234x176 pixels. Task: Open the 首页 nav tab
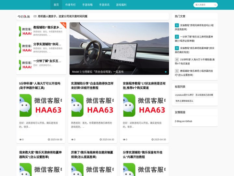56,5
